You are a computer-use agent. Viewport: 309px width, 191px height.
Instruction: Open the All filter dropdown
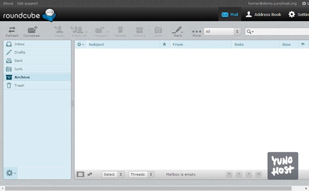point(222,31)
